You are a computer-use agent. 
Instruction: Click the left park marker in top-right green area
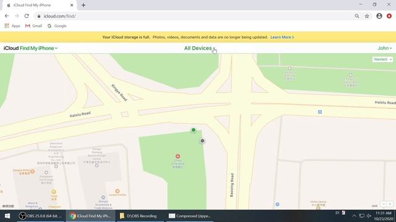tap(290, 68)
